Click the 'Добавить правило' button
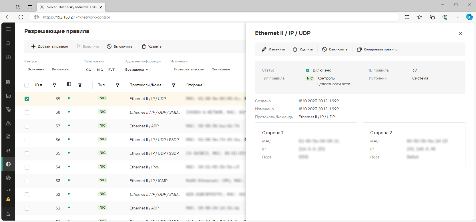Screen dimensions: 476x222 click(50, 46)
